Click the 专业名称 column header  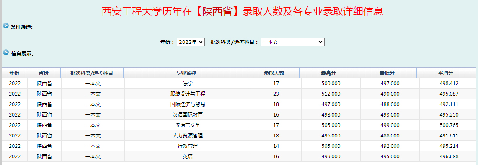point(186,73)
